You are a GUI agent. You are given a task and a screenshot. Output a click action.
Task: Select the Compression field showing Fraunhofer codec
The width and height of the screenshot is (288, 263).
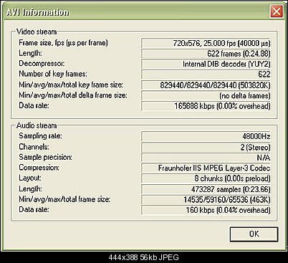206,168
